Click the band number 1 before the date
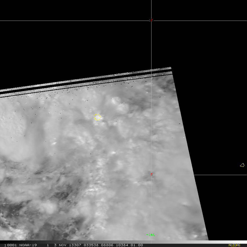 tap(47, 245)
